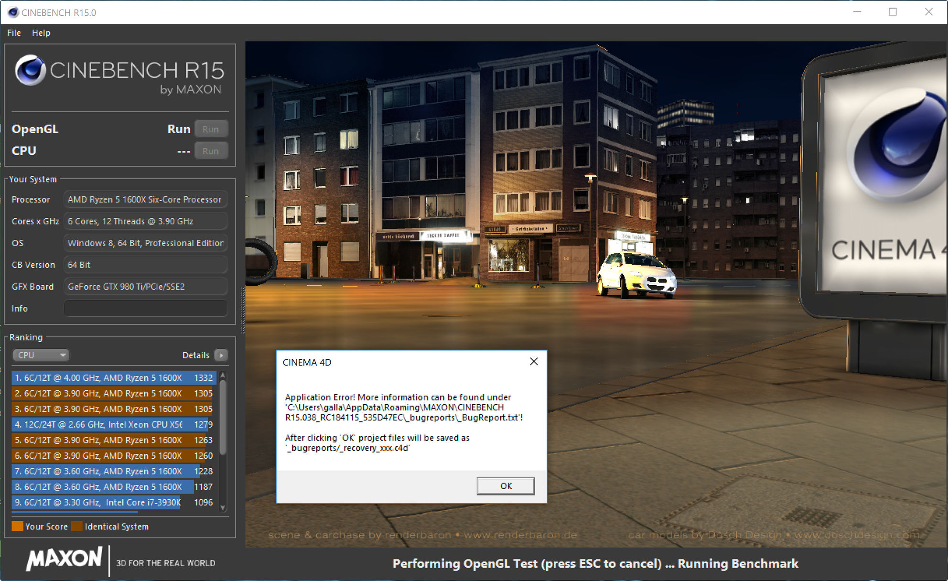Select the Intel Xeon 12C/24T ranking row

click(114, 424)
